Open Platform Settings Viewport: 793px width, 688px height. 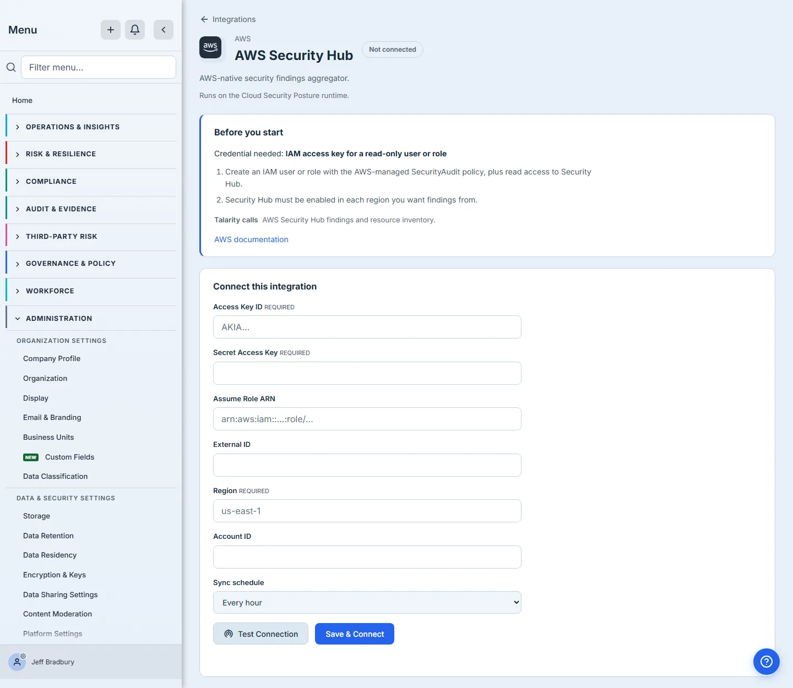click(53, 634)
